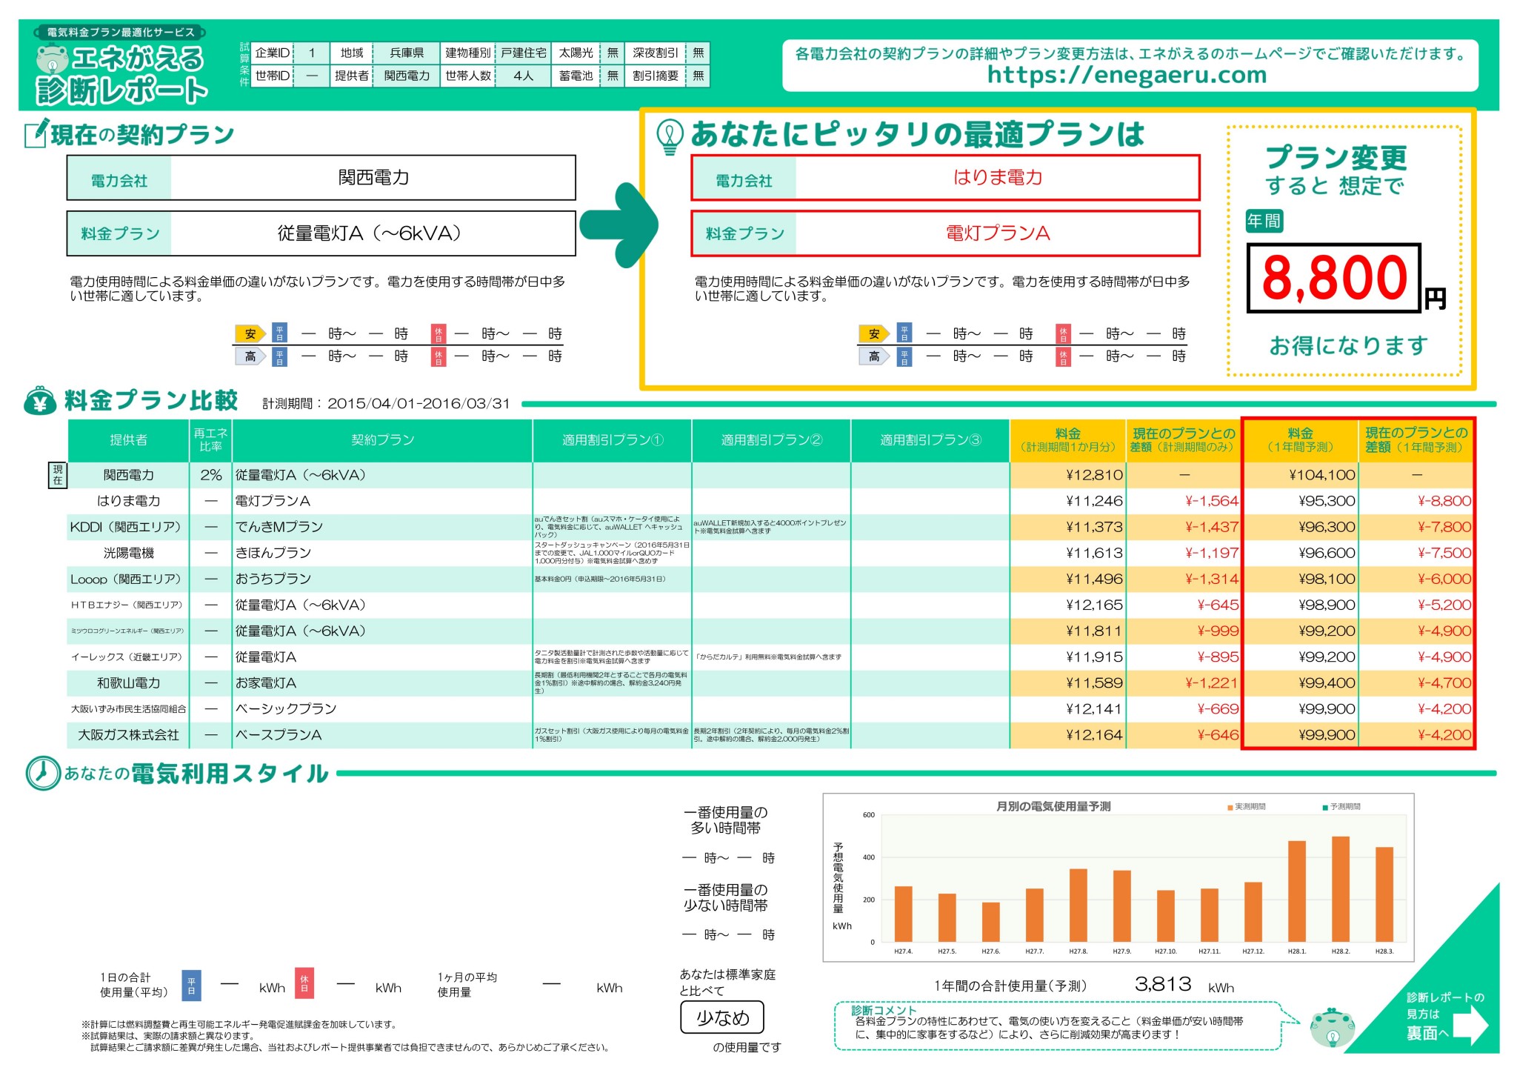
Task: Click the pencil icon beside 現在の契約プラン
Action: 37,133
